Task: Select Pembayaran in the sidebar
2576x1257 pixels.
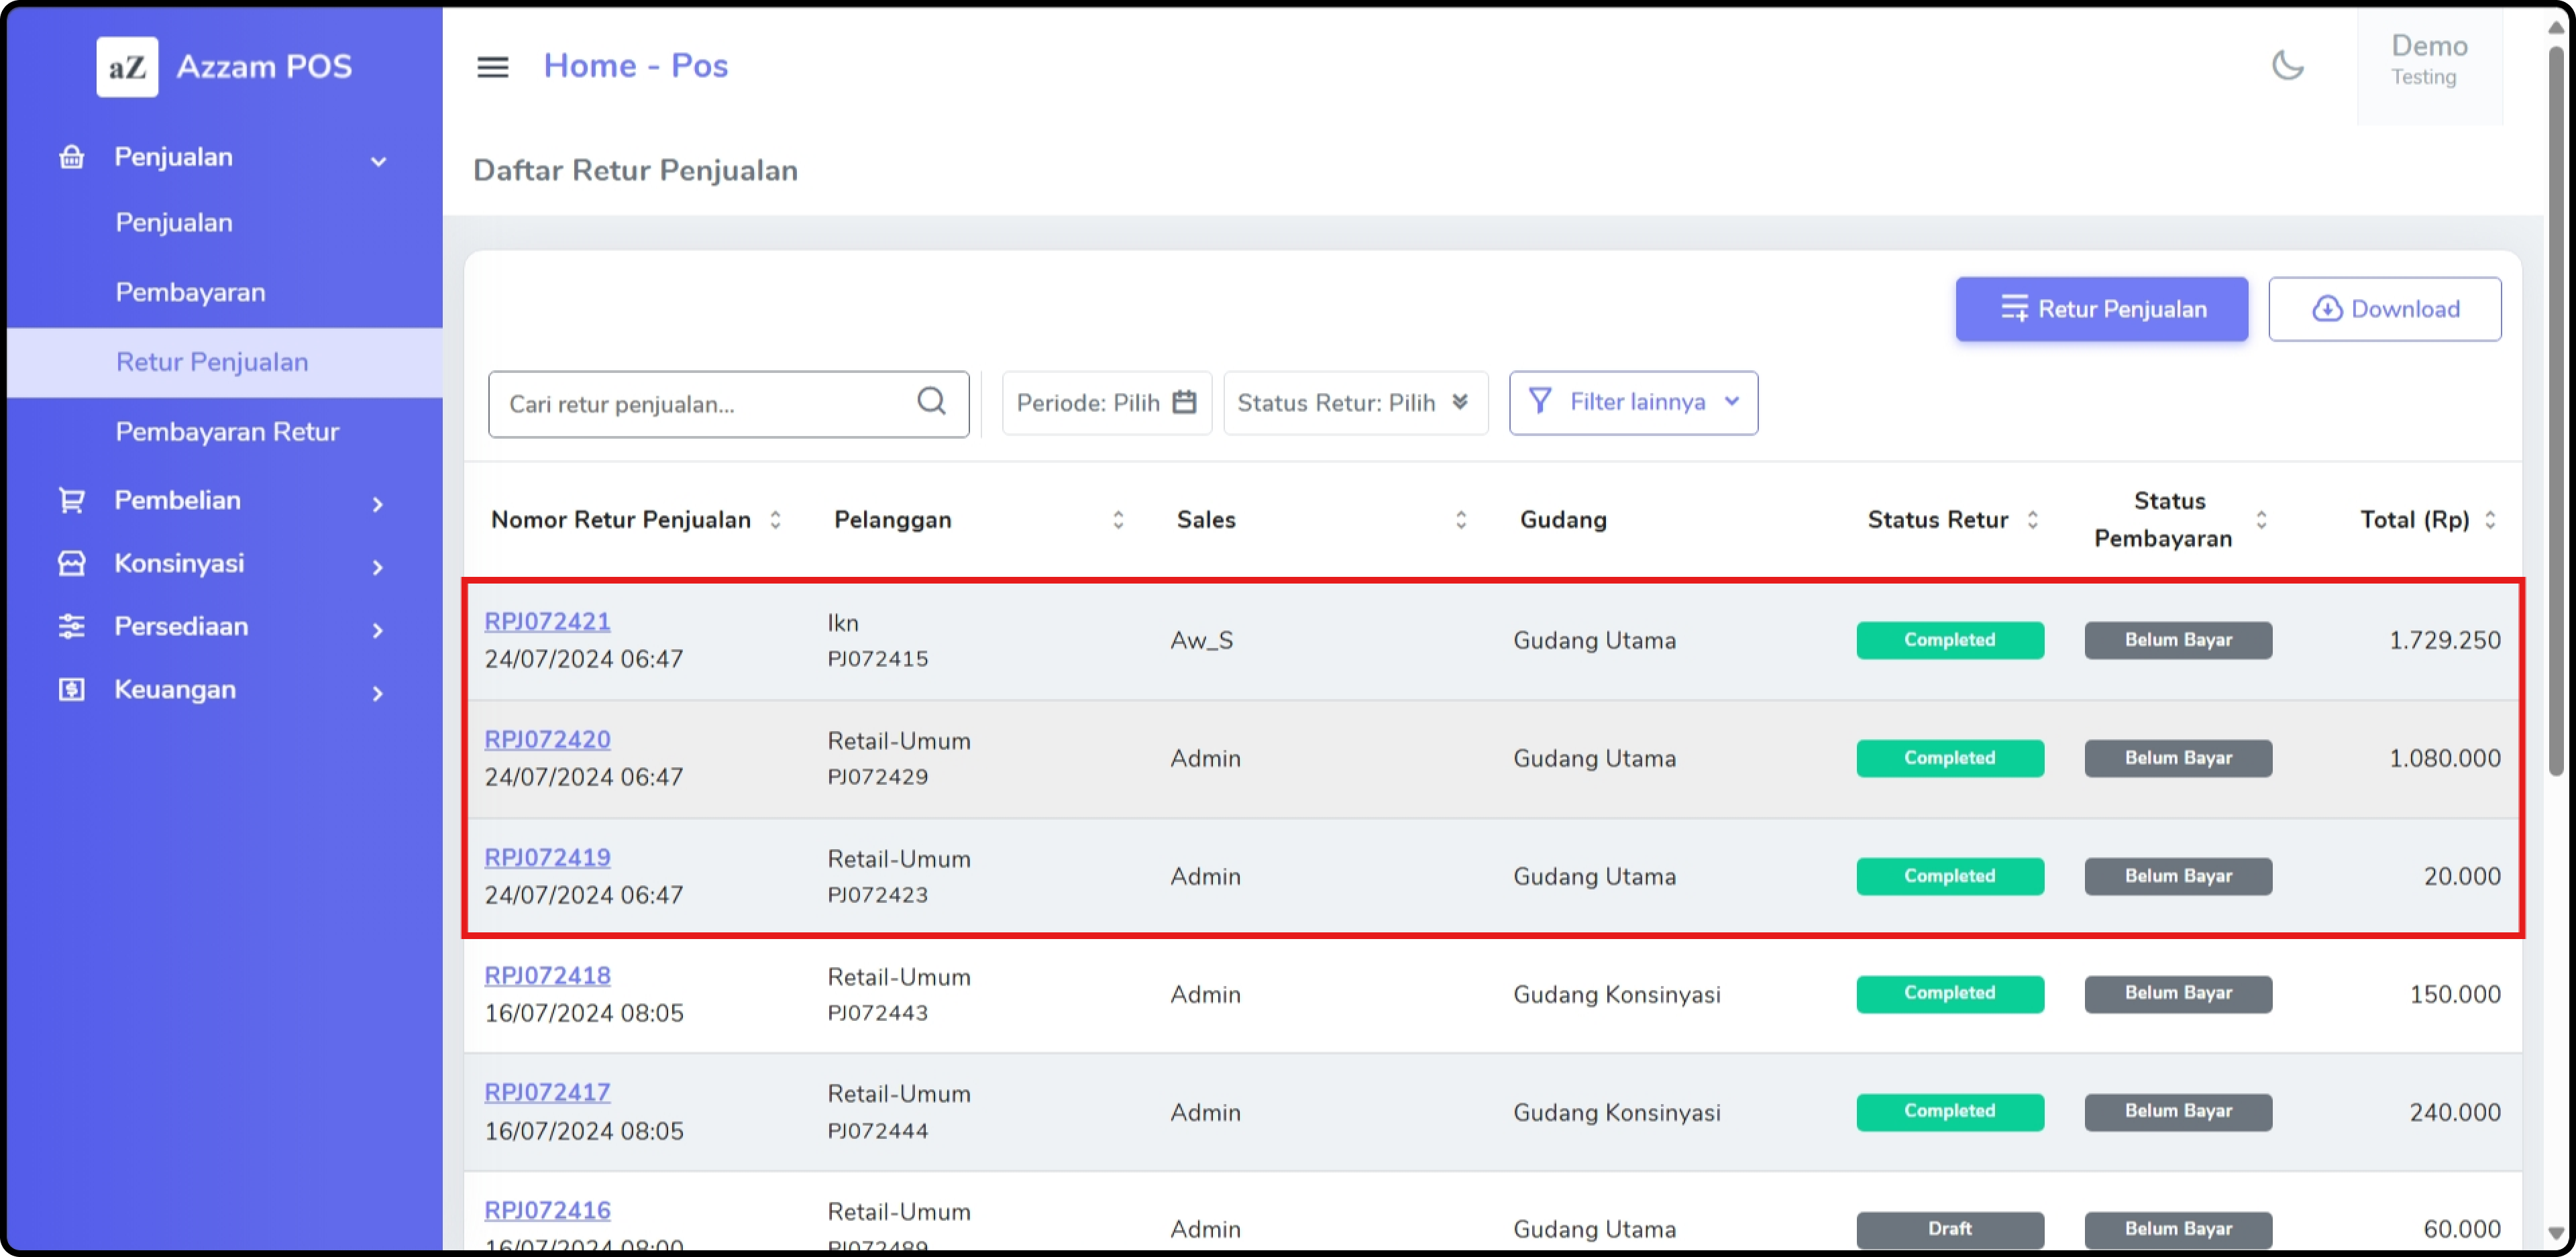Action: (x=190, y=293)
